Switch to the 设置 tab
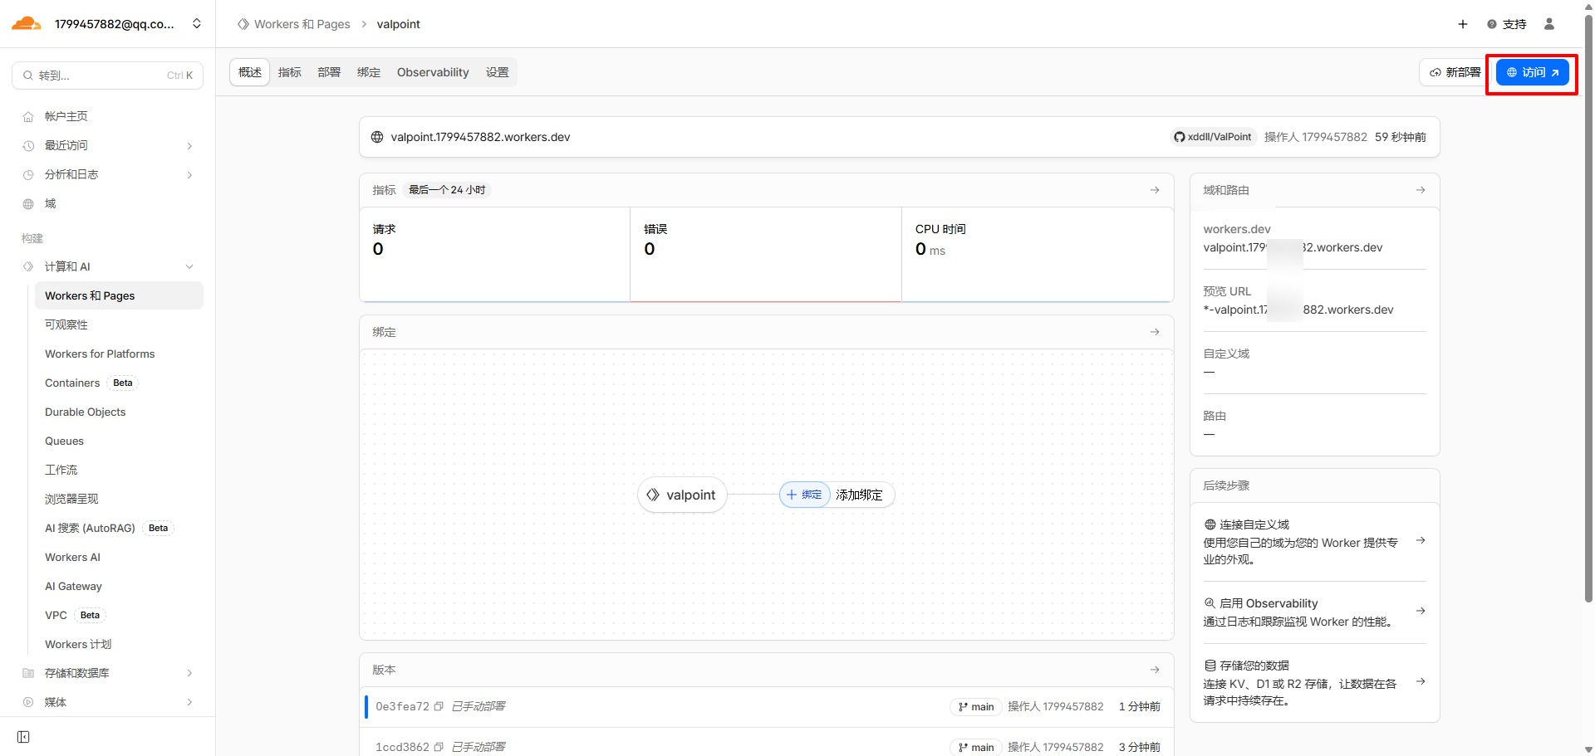Viewport: 1595px width, 756px height. pyautogui.click(x=498, y=72)
